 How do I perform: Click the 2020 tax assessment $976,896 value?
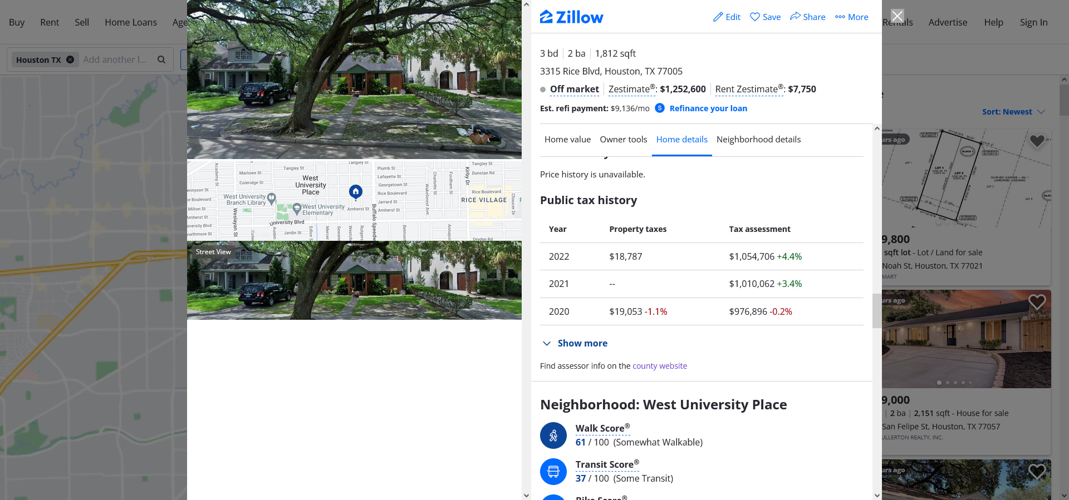[748, 311]
